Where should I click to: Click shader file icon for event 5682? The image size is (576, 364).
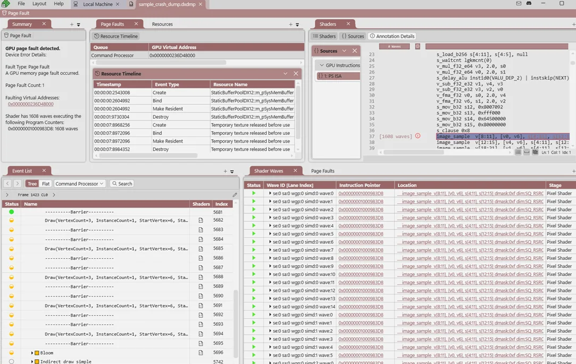click(x=201, y=220)
